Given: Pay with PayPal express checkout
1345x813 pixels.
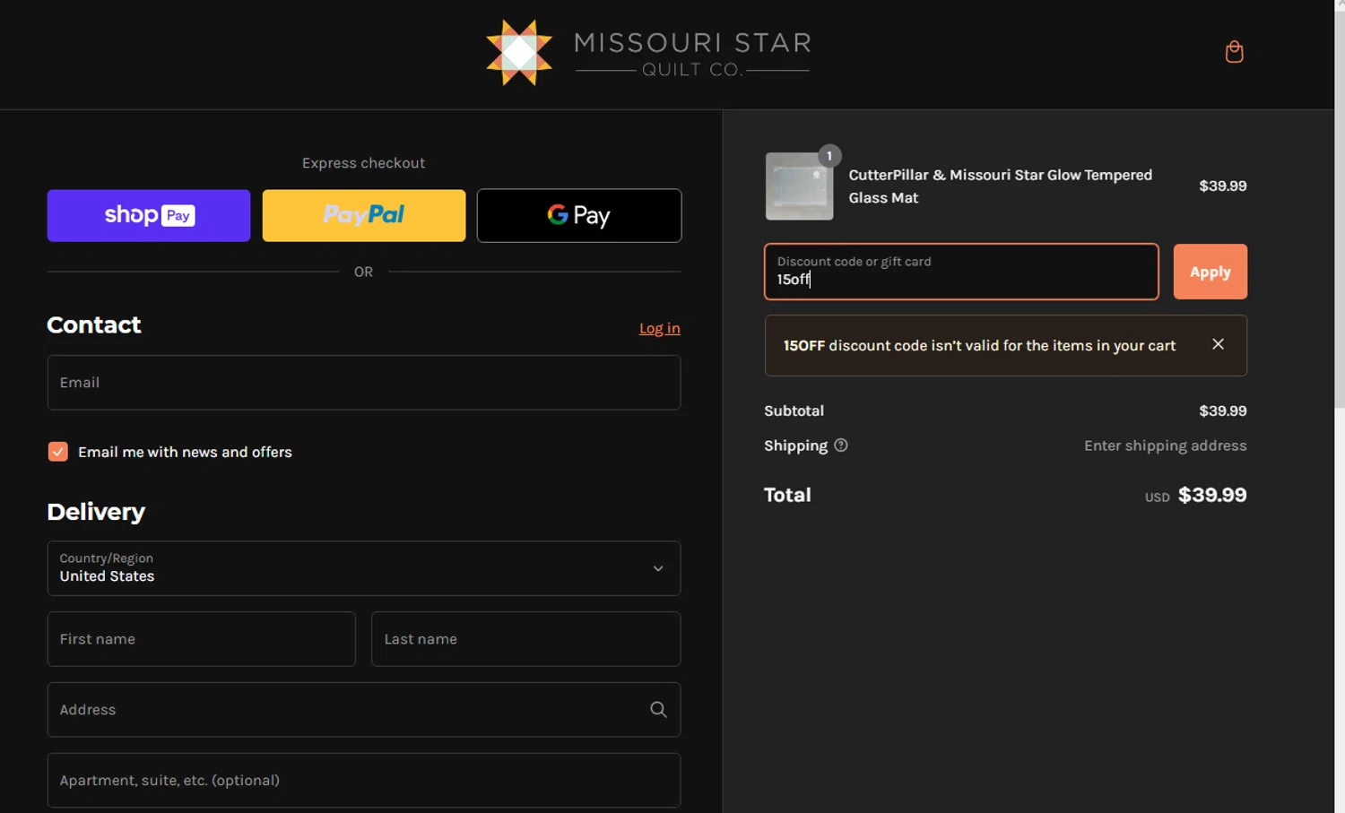Looking at the screenshot, I should pos(364,215).
